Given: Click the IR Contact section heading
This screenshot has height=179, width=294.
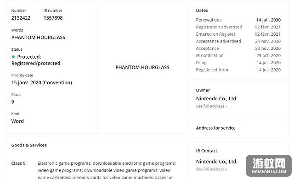Looking at the screenshot, I should [207, 151].
